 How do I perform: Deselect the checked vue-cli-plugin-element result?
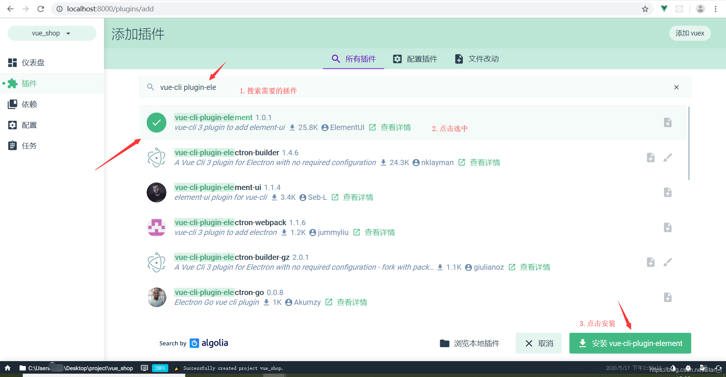[x=157, y=122]
